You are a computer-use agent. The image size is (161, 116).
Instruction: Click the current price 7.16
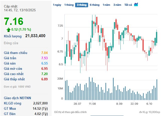click(x=14, y=21)
